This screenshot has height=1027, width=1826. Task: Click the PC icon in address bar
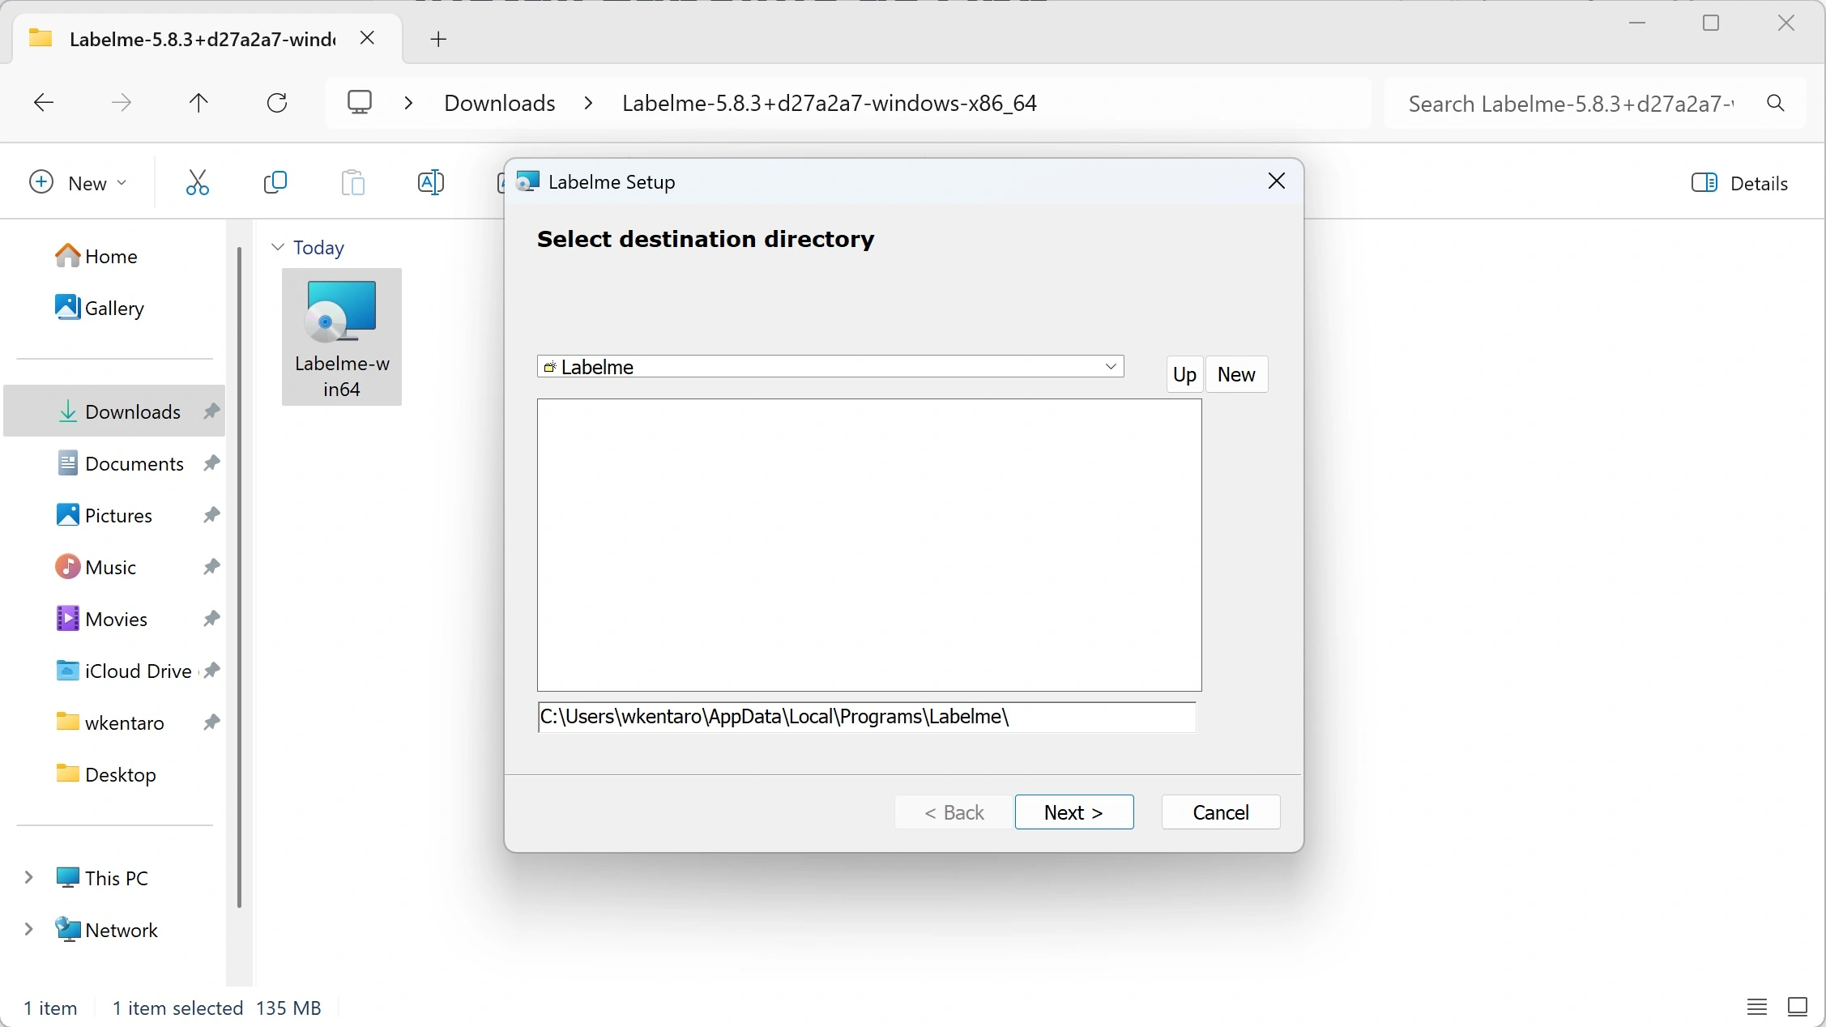click(360, 103)
